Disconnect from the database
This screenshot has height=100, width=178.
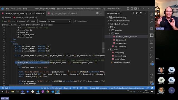21,21
